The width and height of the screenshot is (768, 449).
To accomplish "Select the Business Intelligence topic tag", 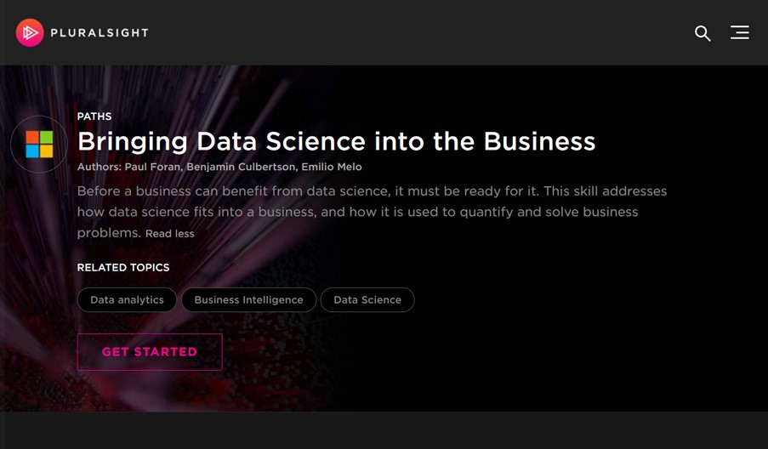I will (248, 300).
